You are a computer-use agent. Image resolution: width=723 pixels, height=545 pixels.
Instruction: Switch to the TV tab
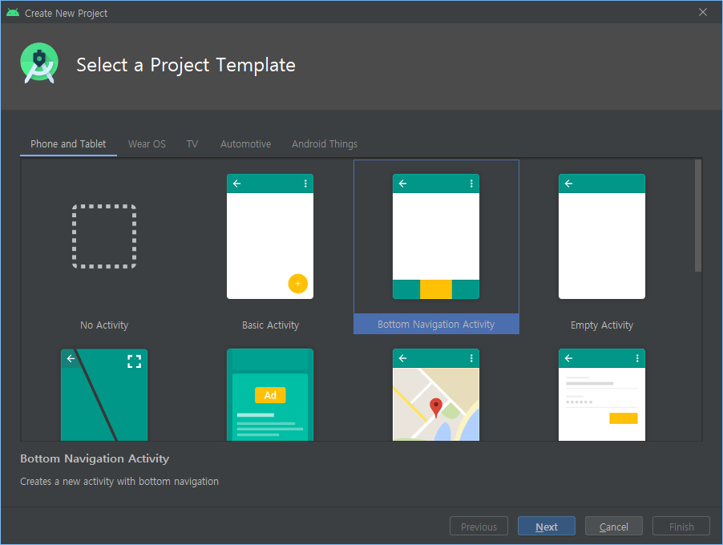click(192, 143)
